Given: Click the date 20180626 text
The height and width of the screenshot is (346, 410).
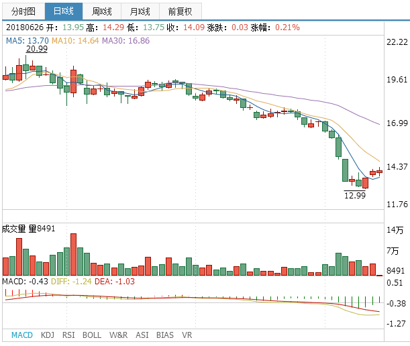Looking at the screenshot, I should [x=25, y=27].
